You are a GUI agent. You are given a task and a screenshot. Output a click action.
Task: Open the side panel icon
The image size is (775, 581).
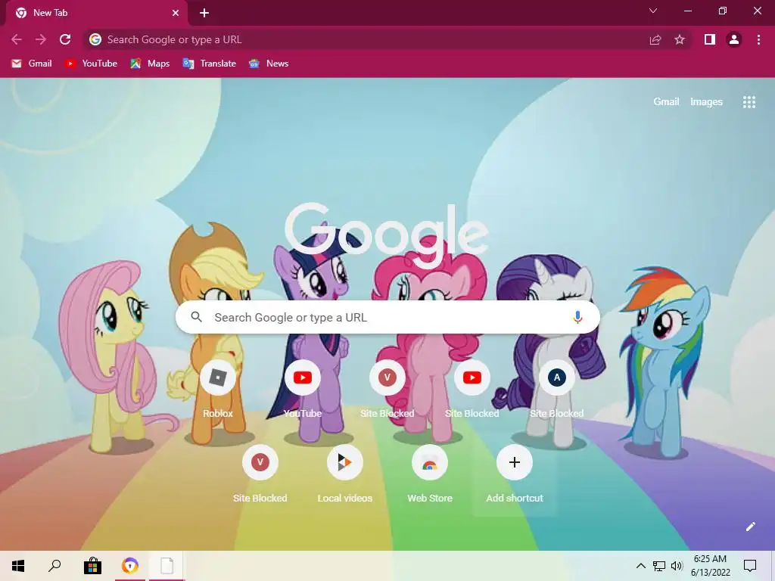pos(710,39)
